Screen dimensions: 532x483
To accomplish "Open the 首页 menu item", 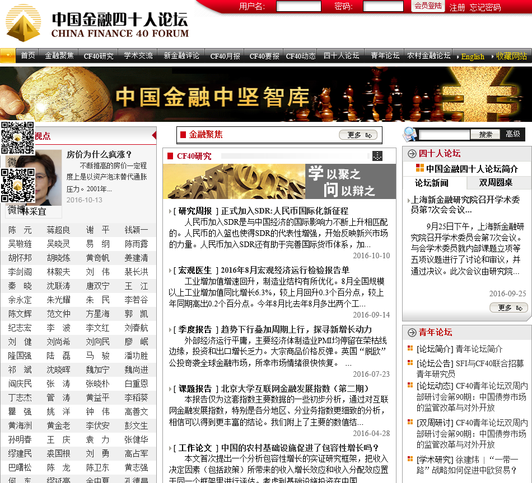I will coord(28,55).
